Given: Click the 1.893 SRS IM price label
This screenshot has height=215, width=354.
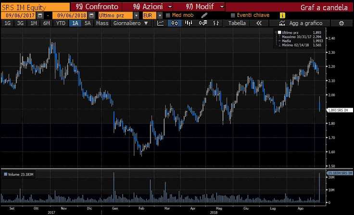Looking at the screenshot, I should point(340,110).
